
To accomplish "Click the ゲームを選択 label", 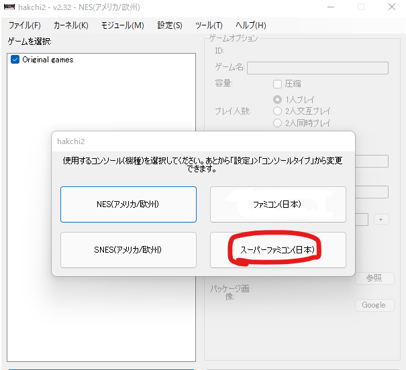I will 30,42.
